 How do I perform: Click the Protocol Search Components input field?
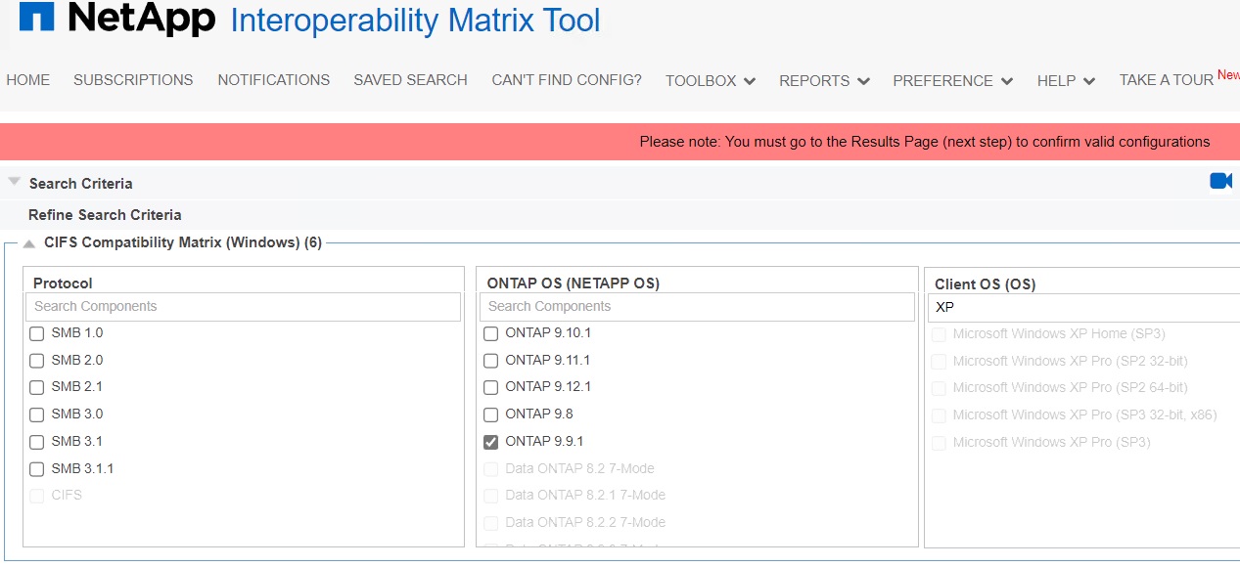pyautogui.click(x=242, y=307)
